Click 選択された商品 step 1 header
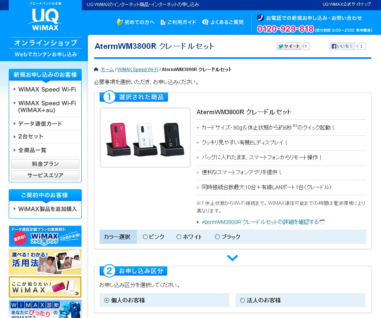381x318 pixels. (x=134, y=97)
